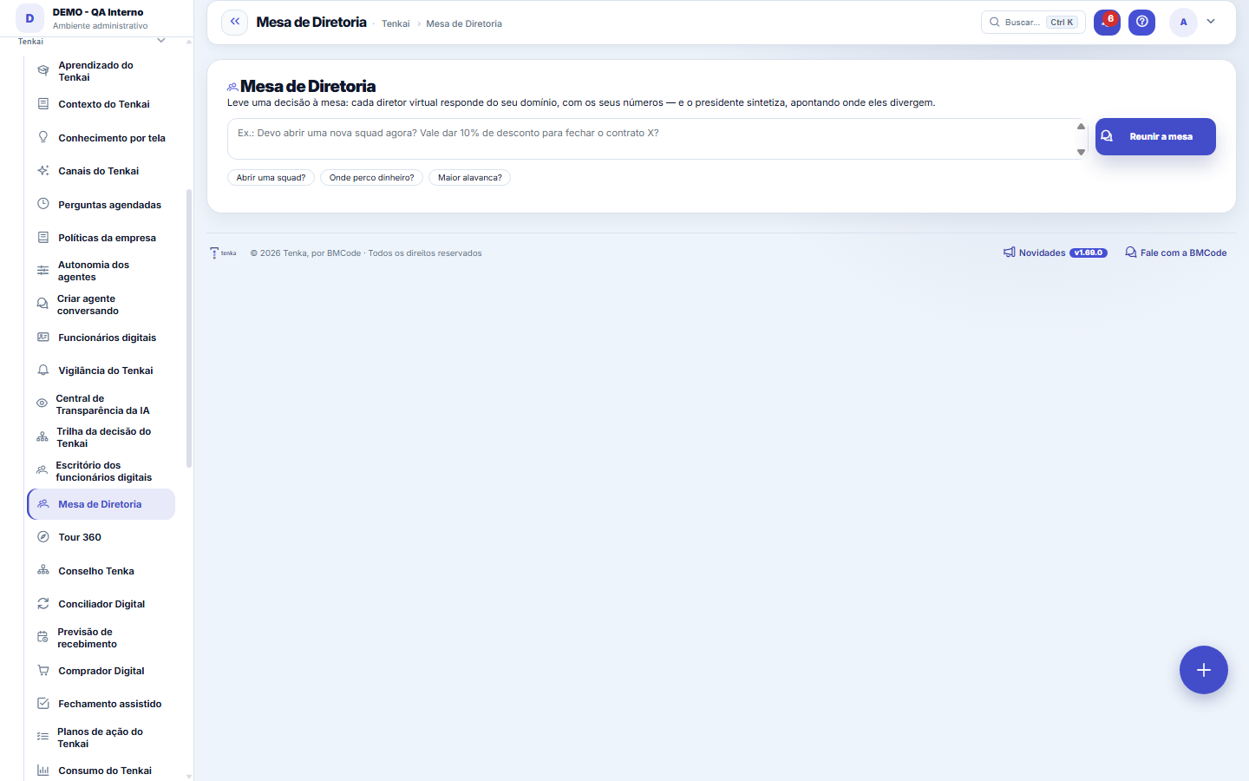1249x781 pixels.
Task: Select Funcionários digitais menu item
Action: click(x=101, y=338)
